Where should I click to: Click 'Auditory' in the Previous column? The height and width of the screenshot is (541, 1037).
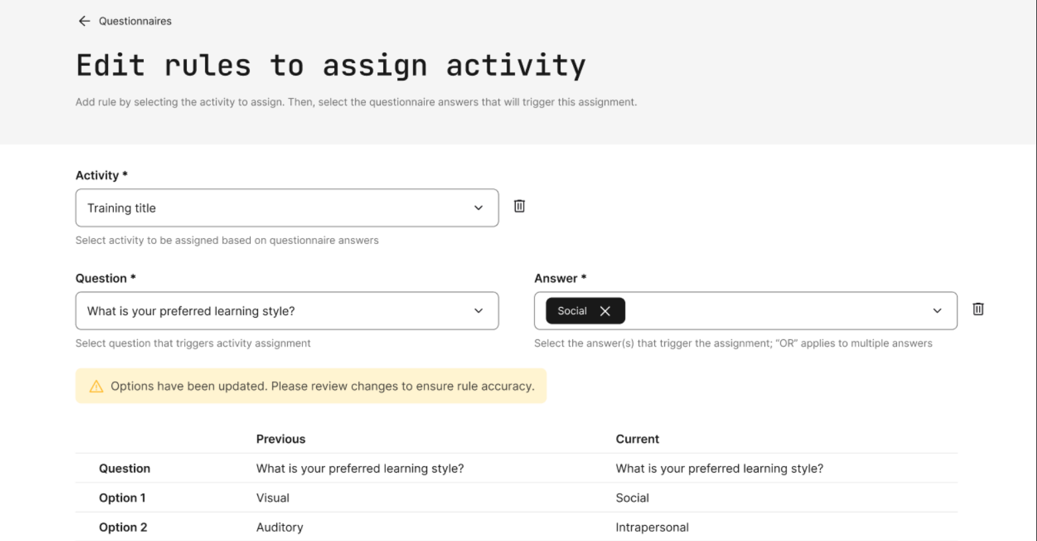tap(279, 527)
